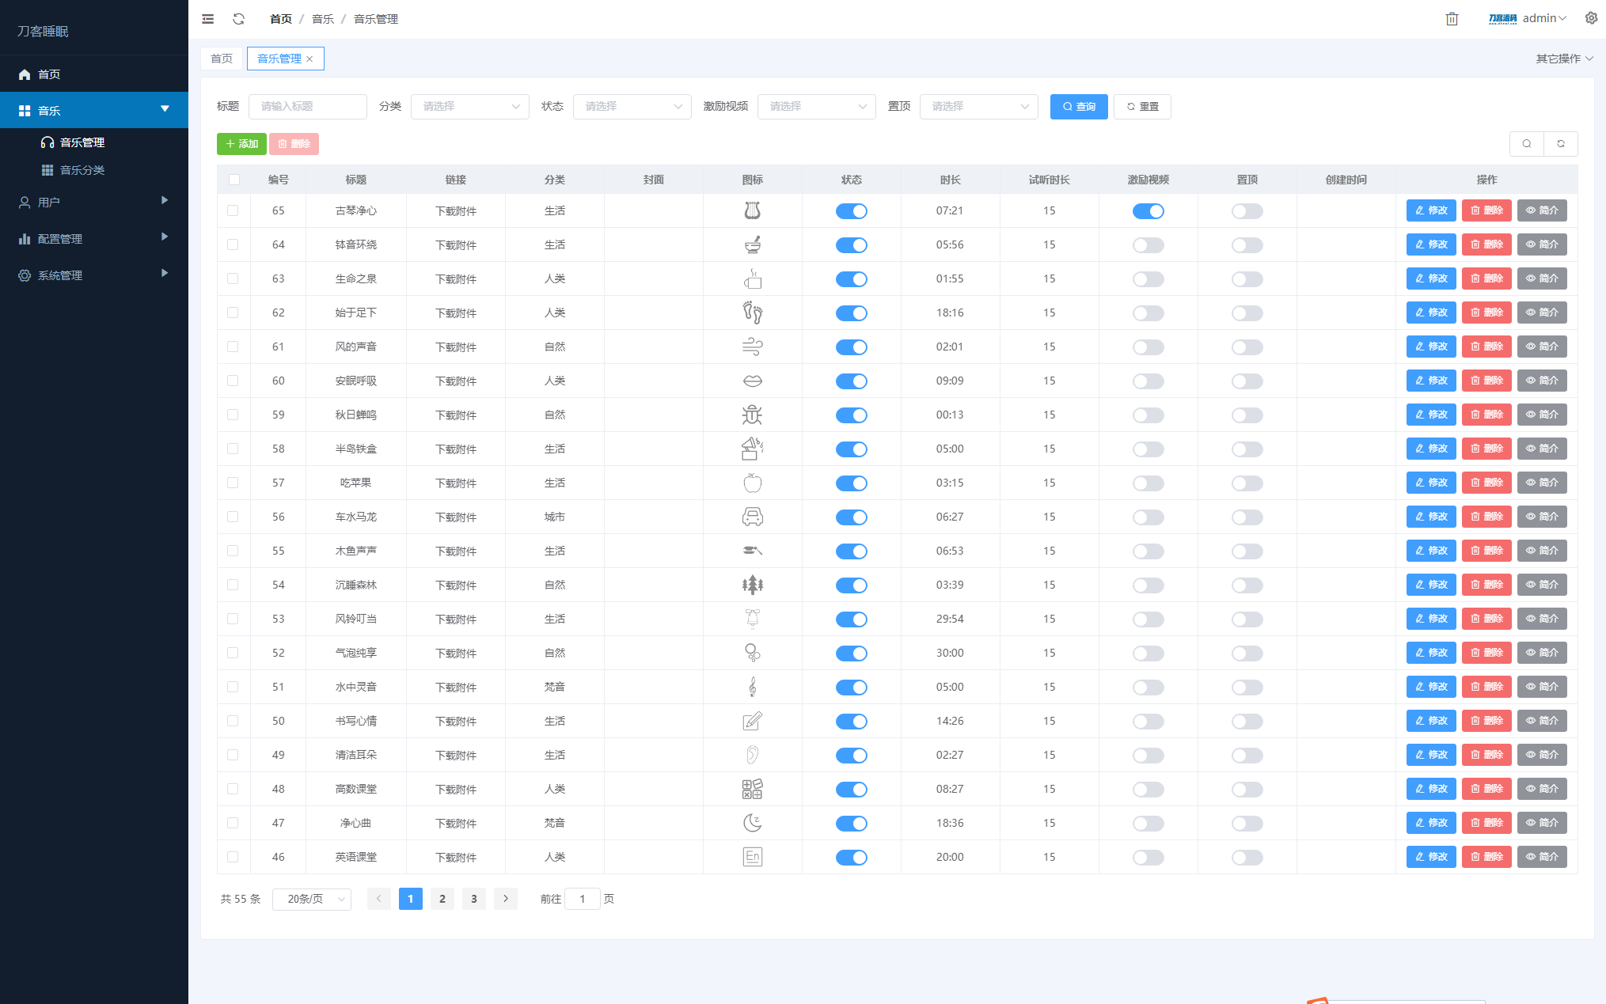This screenshot has height=1004, width=1606.
Task: Toggle the 激励视频 switch for row 65
Action: [1148, 210]
